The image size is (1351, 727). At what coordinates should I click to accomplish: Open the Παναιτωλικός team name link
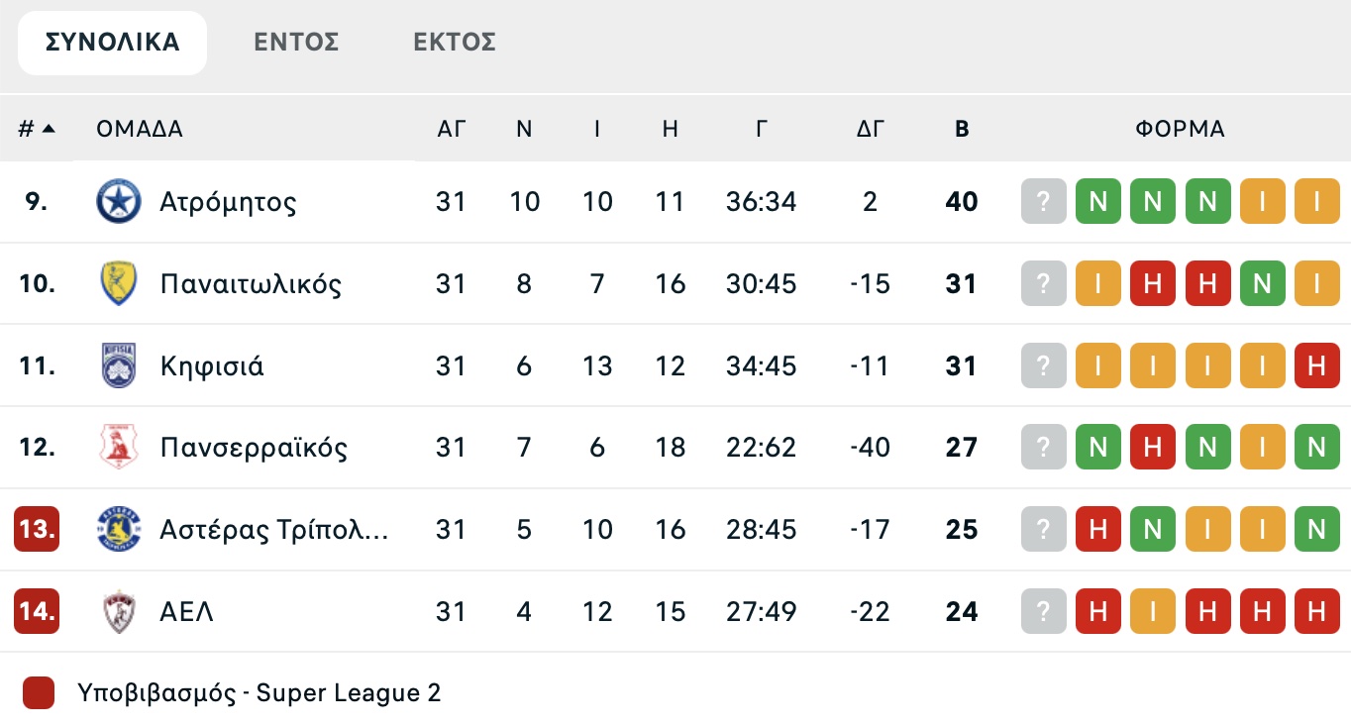(251, 284)
